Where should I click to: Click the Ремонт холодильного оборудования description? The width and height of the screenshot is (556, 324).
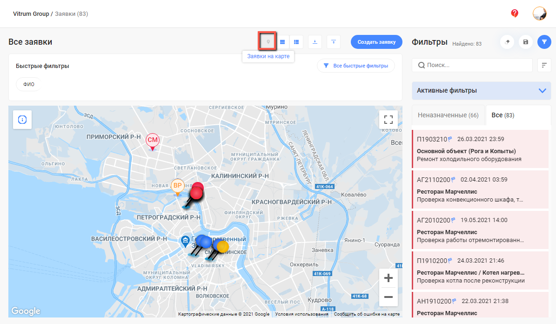[x=469, y=159]
